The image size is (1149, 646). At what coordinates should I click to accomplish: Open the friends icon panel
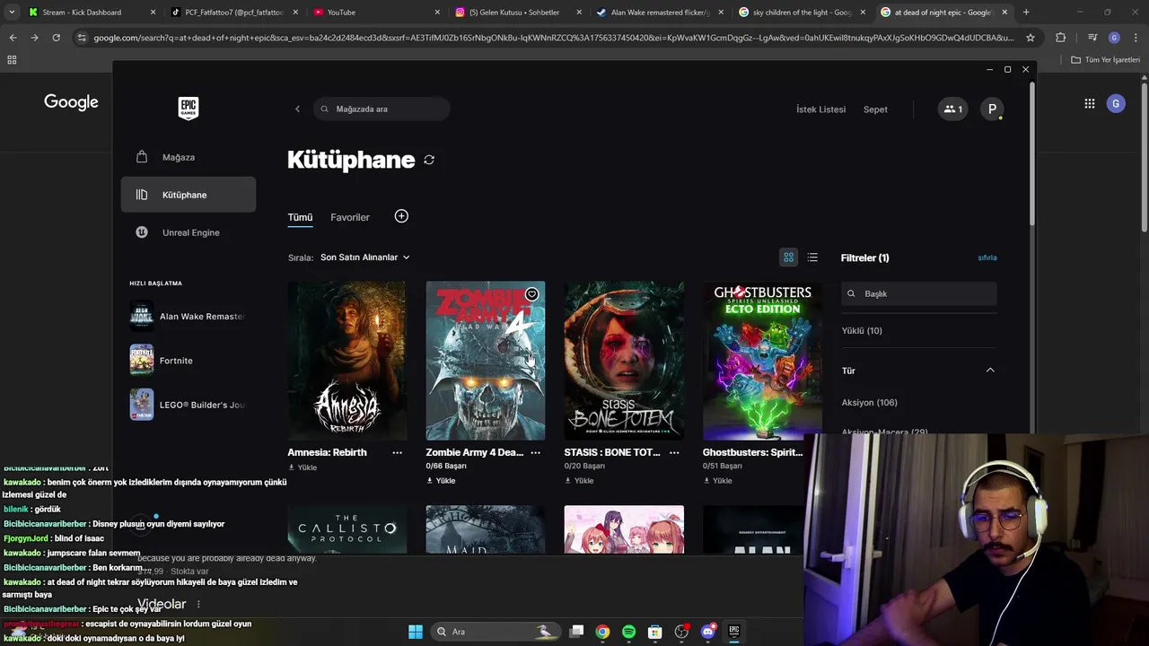pyautogui.click(x=952, y=109)
